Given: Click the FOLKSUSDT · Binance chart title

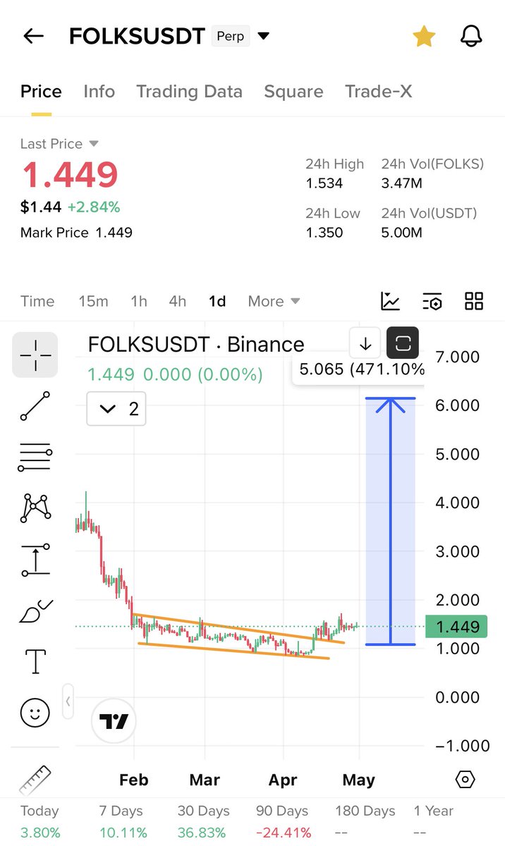Looking at the screenshot, I should pos(196,344).
